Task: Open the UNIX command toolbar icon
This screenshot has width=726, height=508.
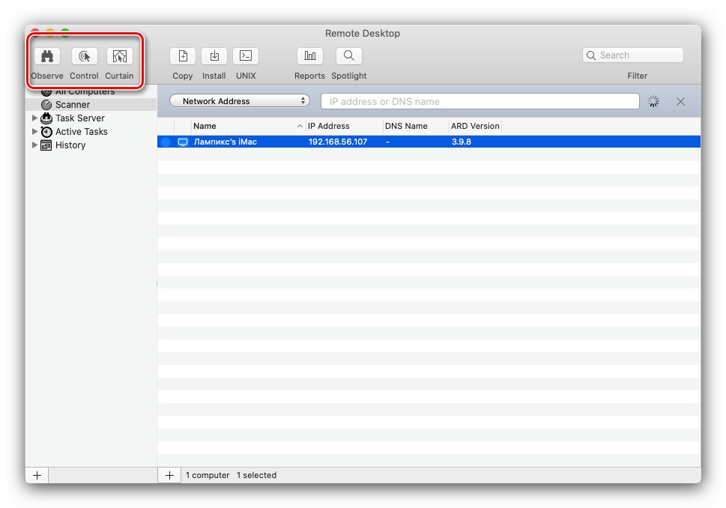Action: pos(246,56)
